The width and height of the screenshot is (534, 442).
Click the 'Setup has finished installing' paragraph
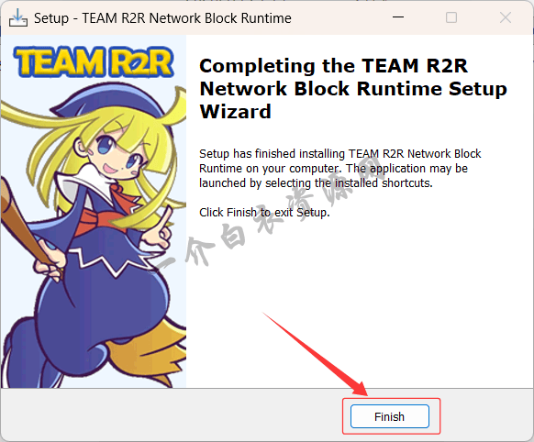[x=339, y=169]
